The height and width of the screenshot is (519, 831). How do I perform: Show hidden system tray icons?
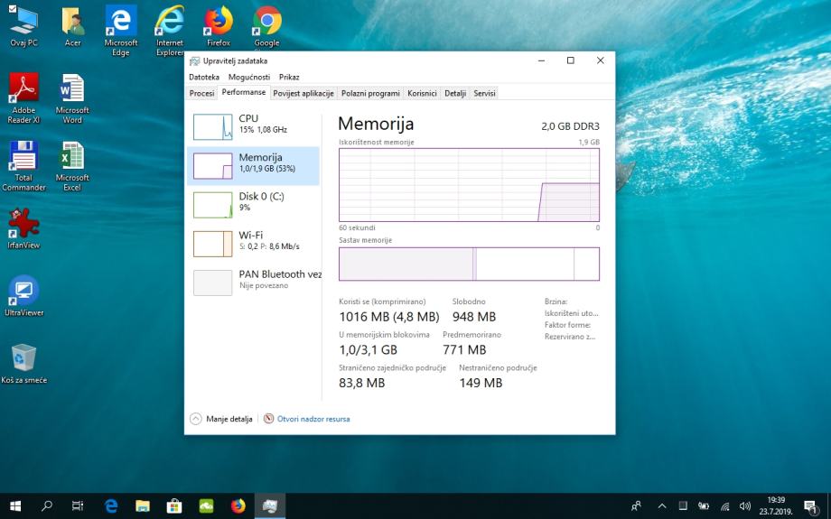click(661, 506)
